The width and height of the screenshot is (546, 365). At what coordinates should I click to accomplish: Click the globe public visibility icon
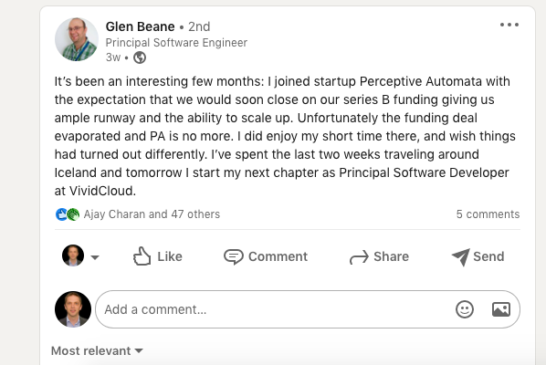point(140,57)
